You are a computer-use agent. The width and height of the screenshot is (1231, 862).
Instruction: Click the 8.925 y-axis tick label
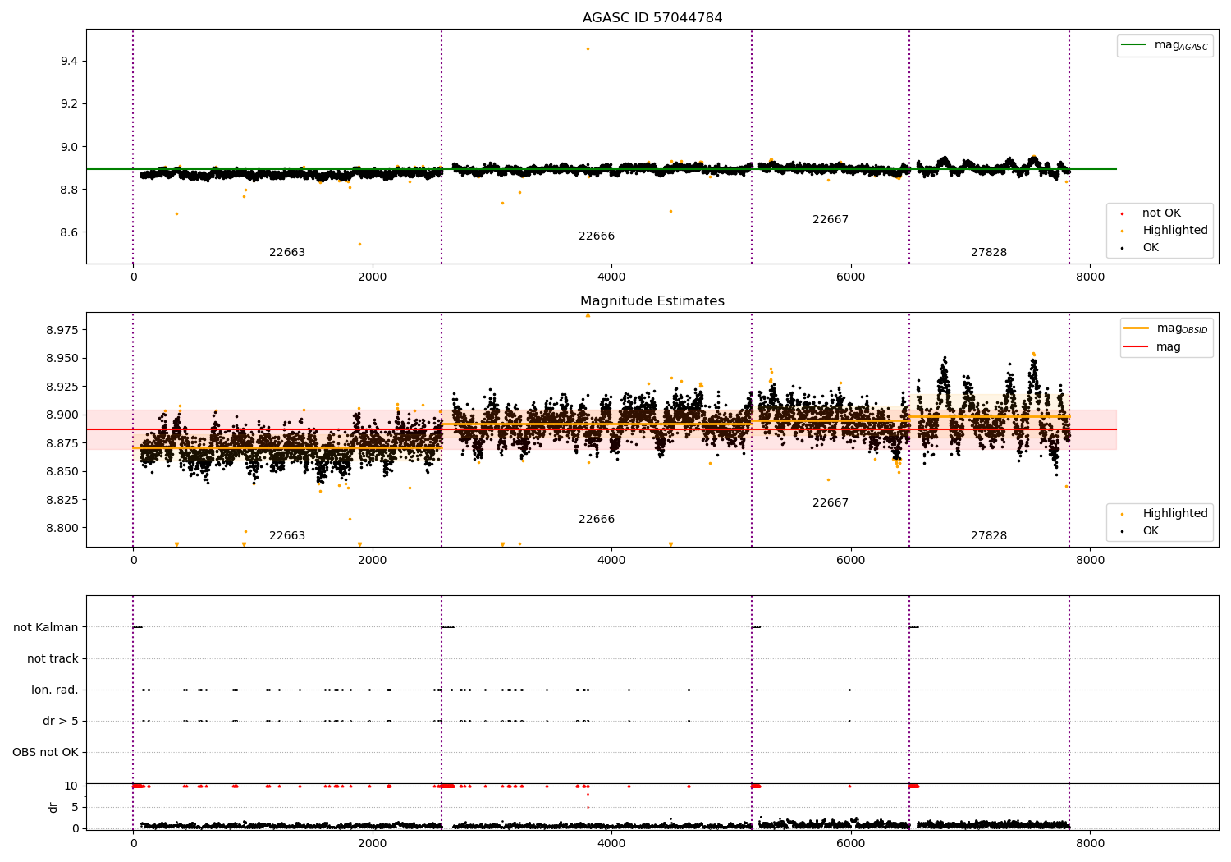click(x=62, y=387)
